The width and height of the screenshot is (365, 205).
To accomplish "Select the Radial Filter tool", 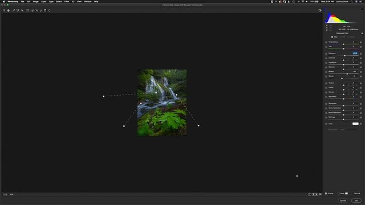I will pos(50,10).
